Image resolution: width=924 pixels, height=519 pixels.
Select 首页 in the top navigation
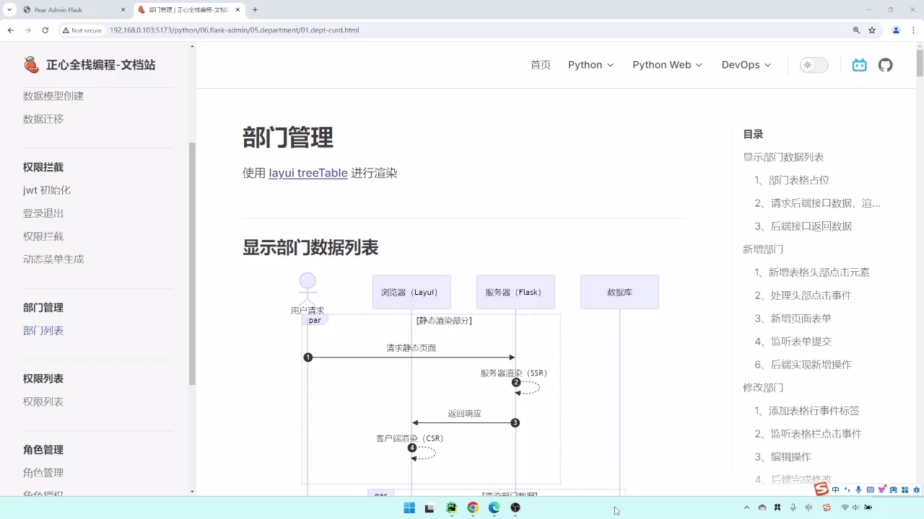click(x=540, y=65)
